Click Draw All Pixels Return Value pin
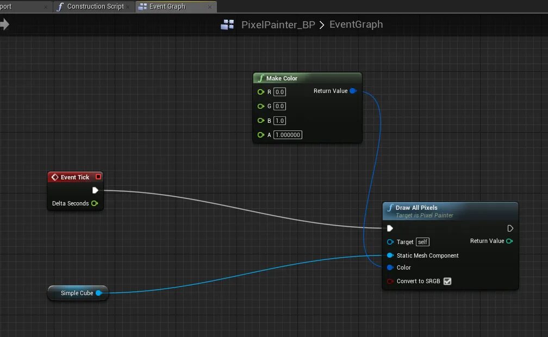 point(509,241)
